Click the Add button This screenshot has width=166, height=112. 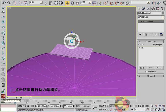tap(151, 68)
